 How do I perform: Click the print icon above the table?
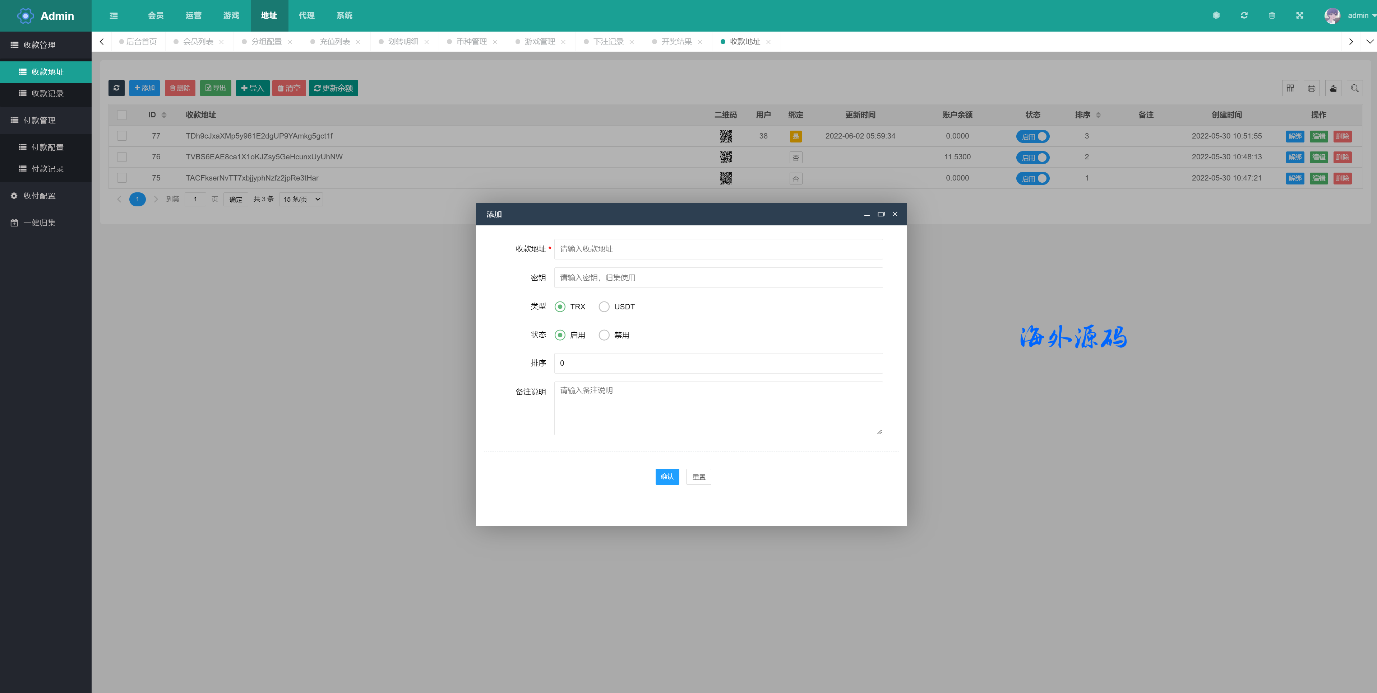click(1311, 88)
